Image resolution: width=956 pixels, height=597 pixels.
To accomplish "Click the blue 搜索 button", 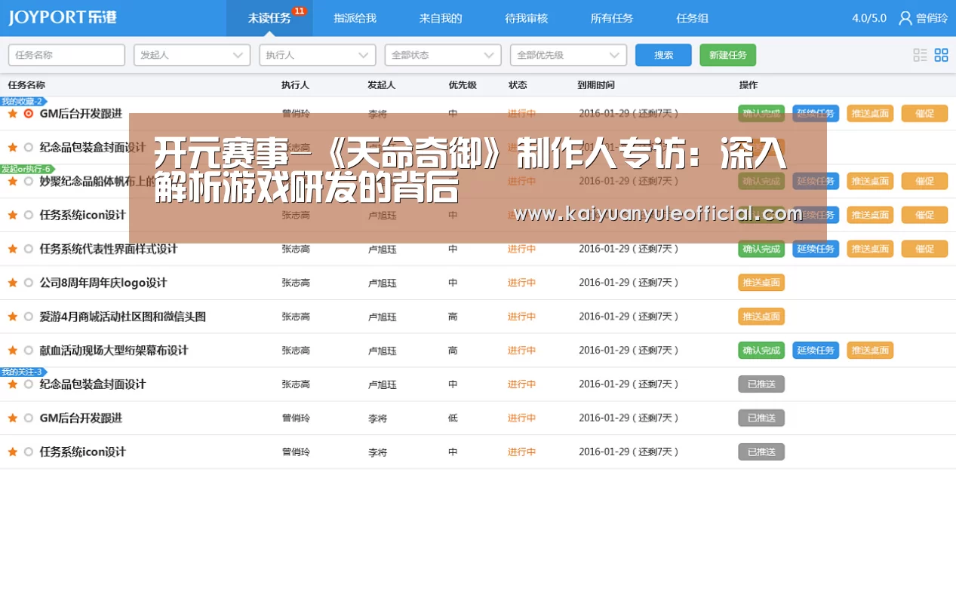I will point(663,55).
